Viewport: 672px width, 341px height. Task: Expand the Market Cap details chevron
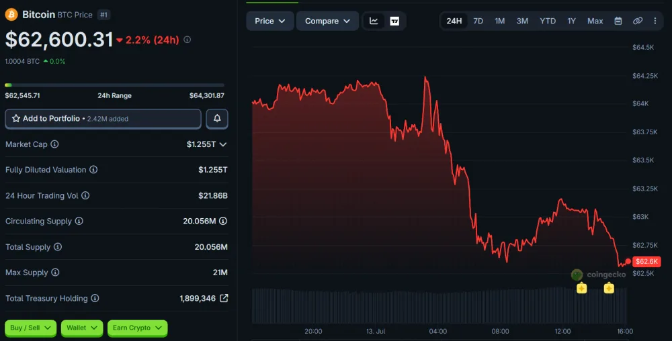click(x=223, y=144)
